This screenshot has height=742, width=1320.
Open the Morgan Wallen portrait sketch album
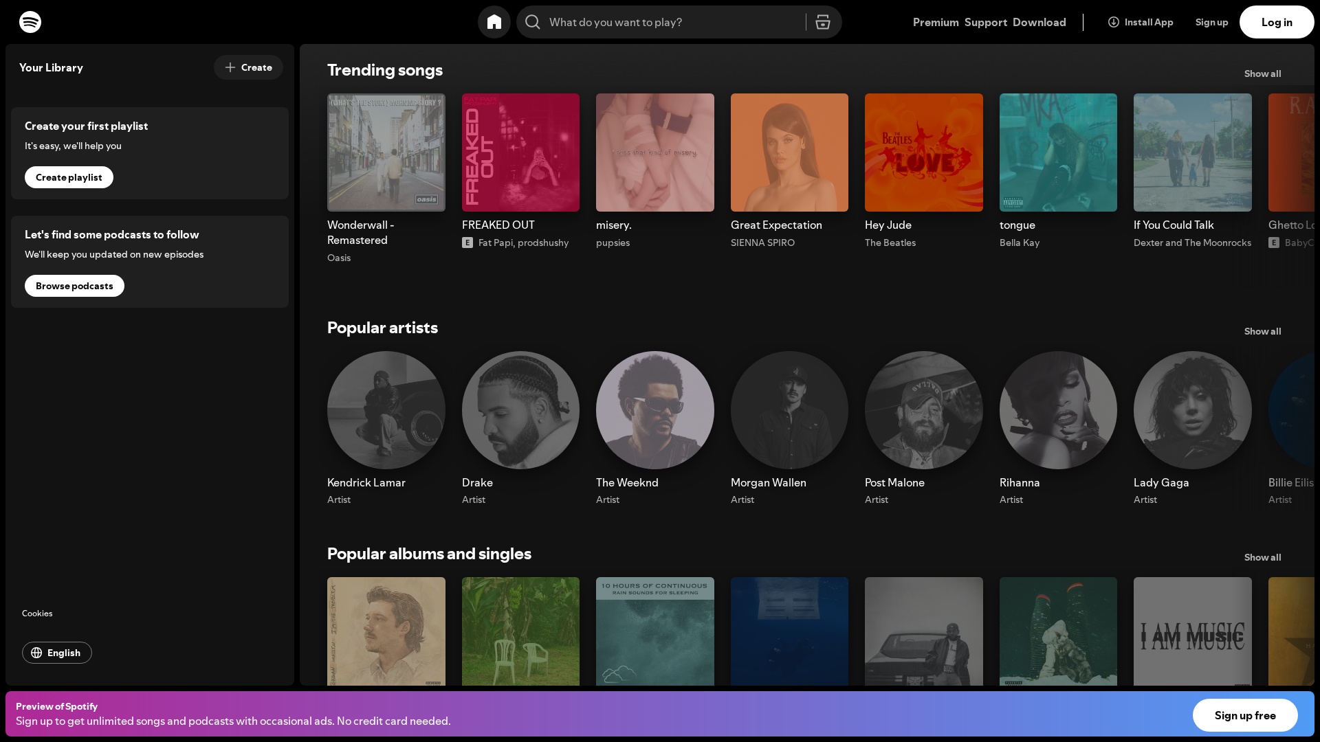coord(386,631)
